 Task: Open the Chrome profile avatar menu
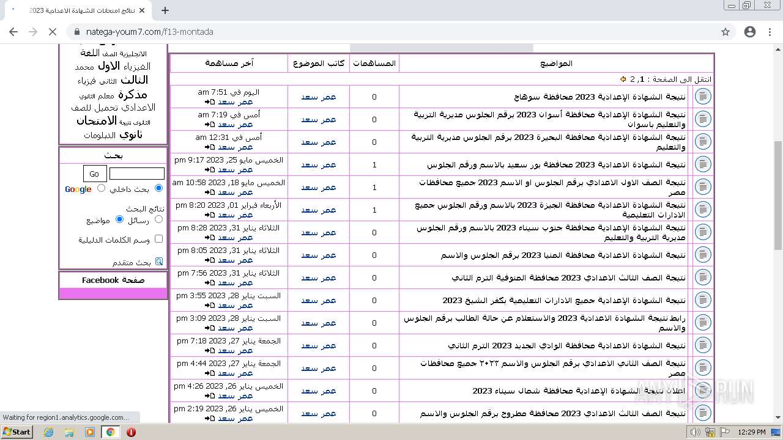tap(750, 32)
